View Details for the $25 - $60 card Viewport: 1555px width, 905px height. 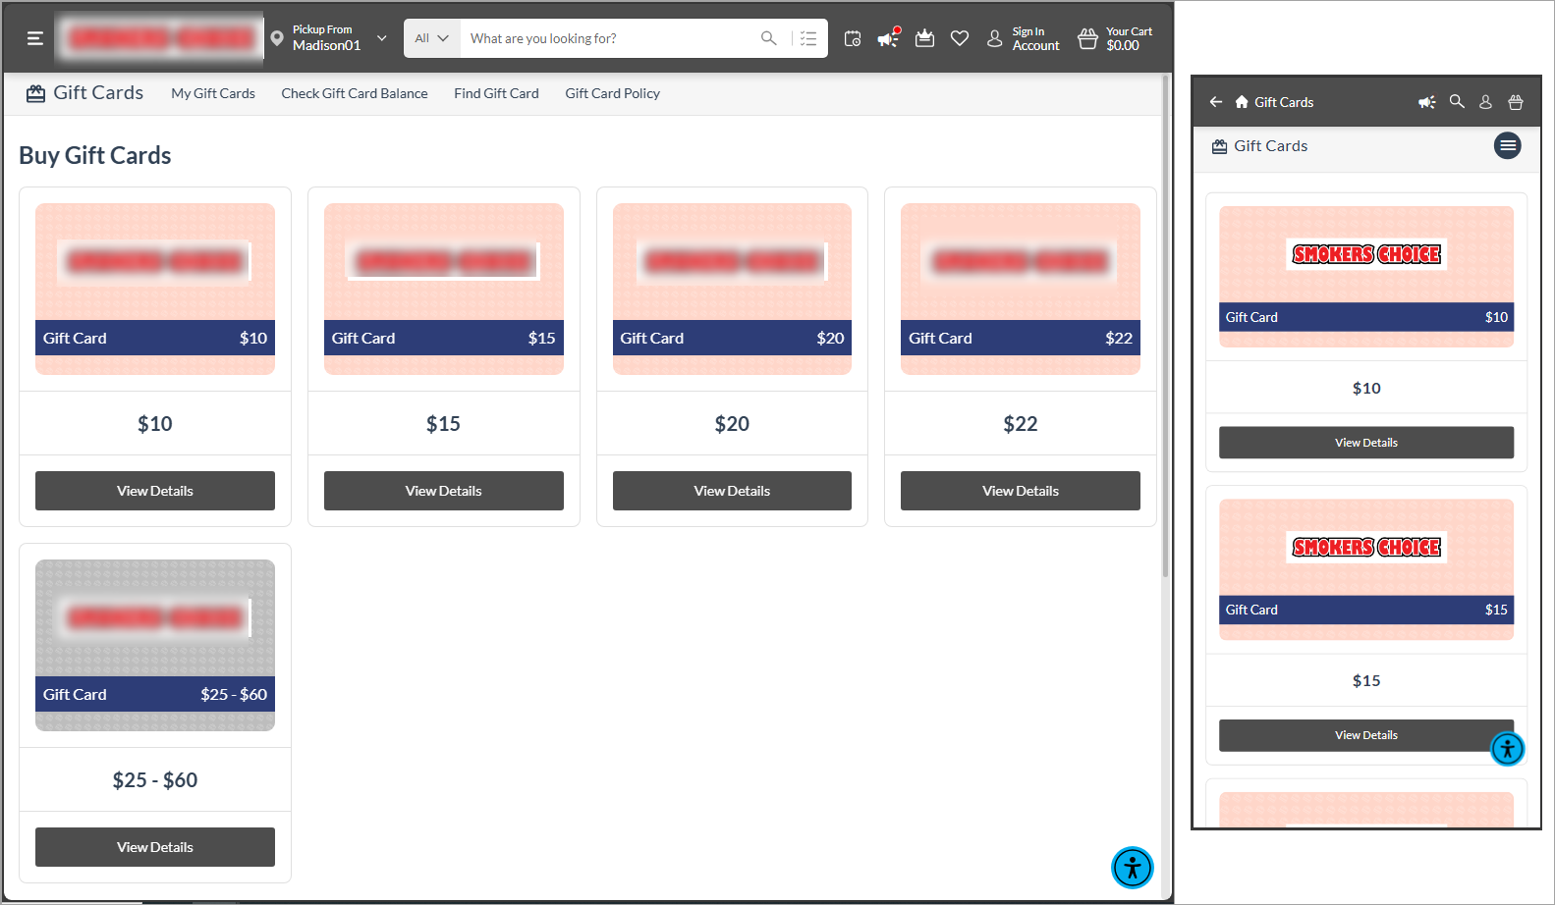155,847
